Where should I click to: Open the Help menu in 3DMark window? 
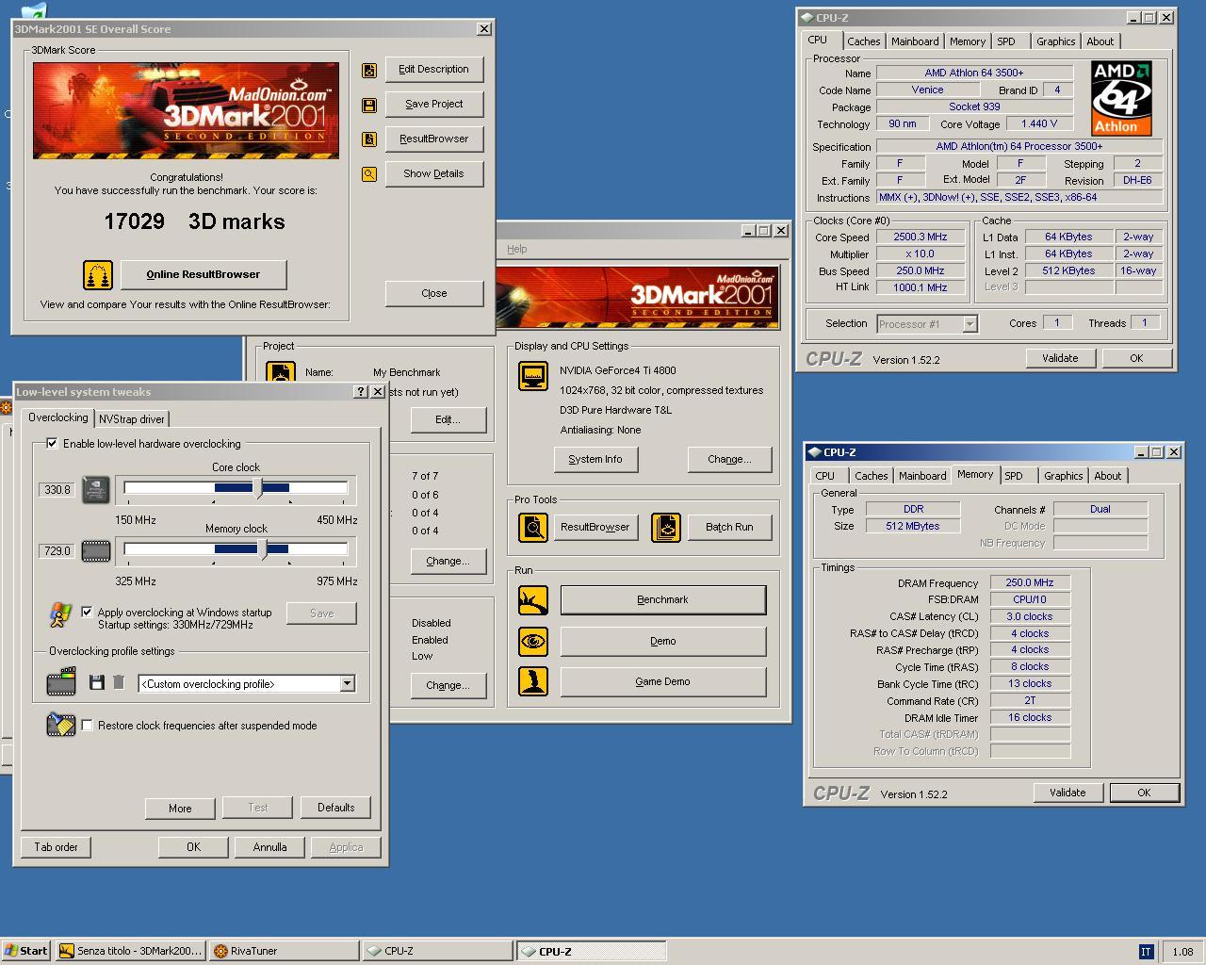517,249
